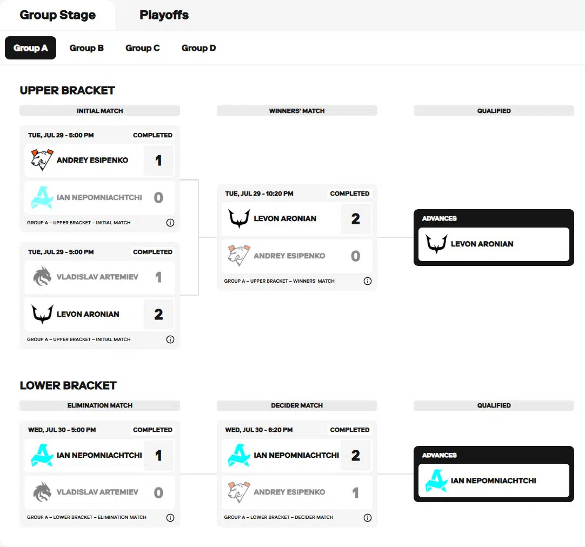Viewport: 585px width, 547px height.
Task: Click Aronian's score 2 in initial match
Action: point(158,315)
